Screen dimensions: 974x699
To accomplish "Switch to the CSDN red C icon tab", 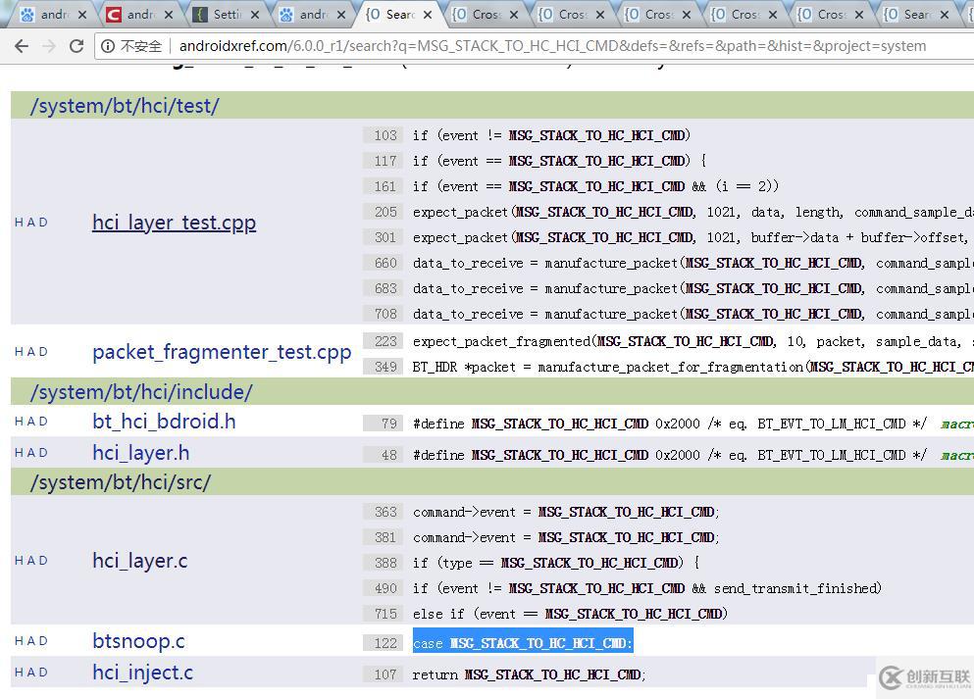I will click(x=140, y=15).
